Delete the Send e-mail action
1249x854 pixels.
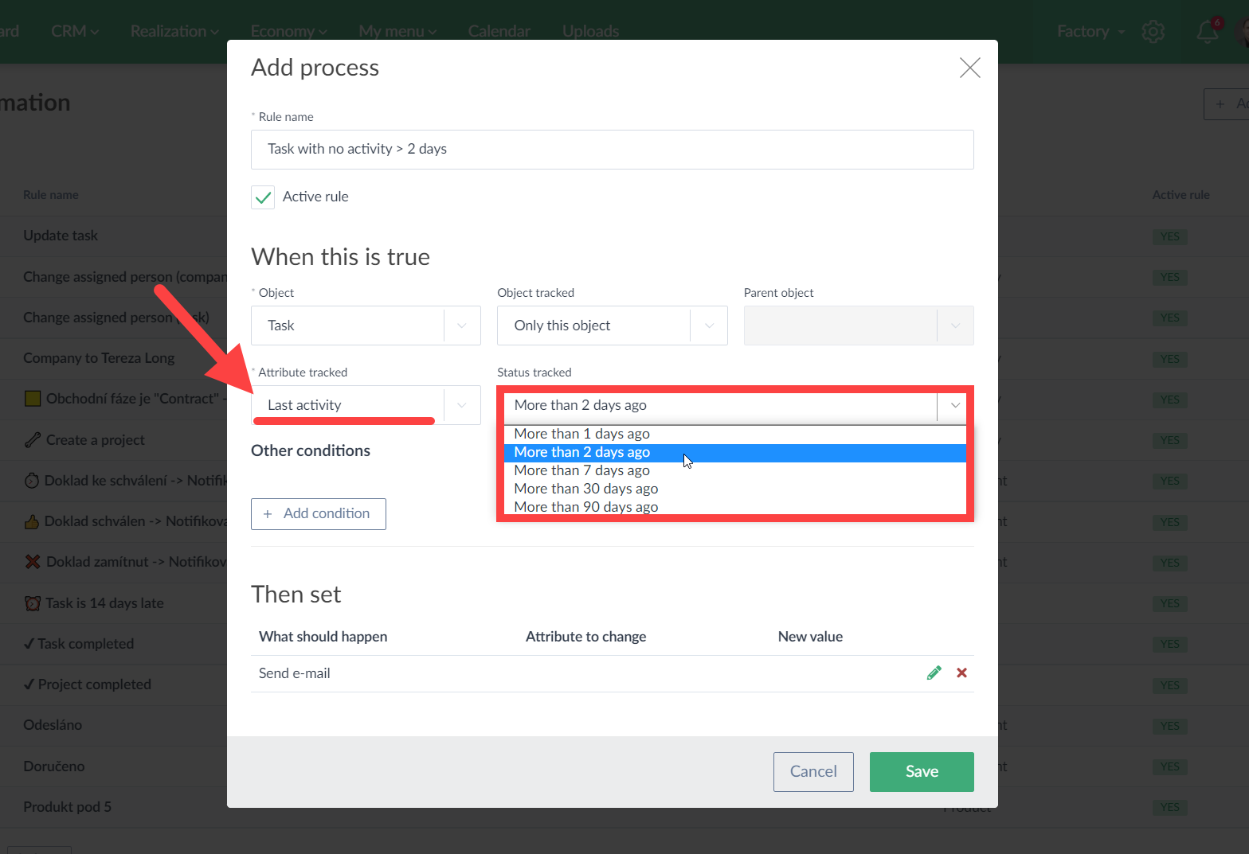coord(961,673)
